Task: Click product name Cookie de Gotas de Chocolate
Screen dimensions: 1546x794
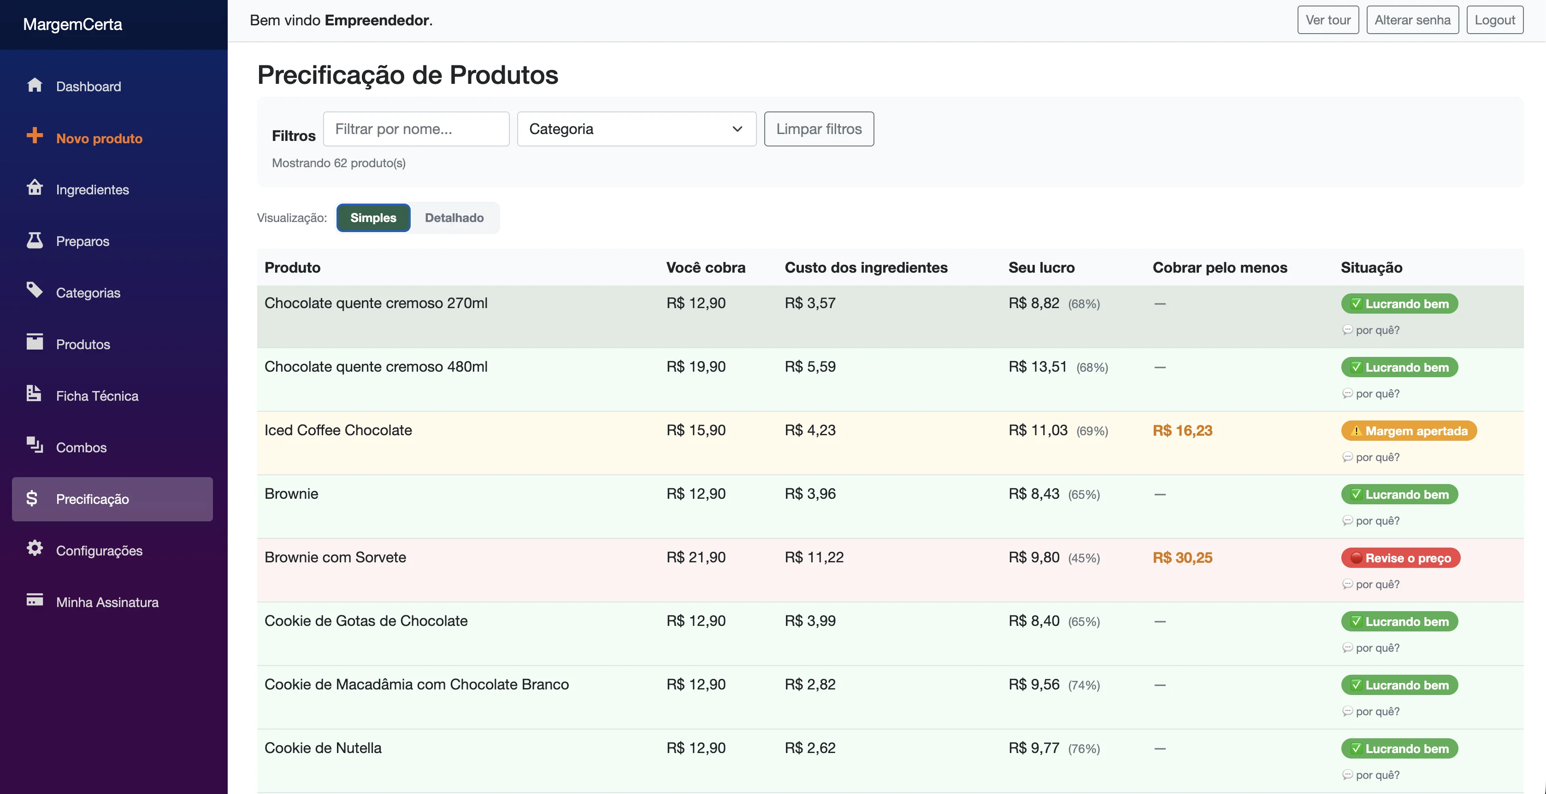Action: tap(366, 621)
